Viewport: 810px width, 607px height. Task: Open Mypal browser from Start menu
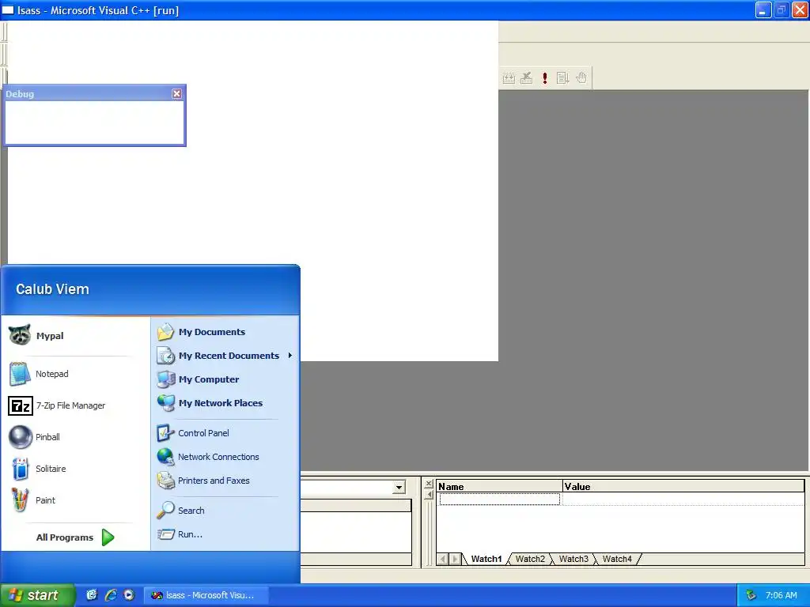click(x=75, y=335)
